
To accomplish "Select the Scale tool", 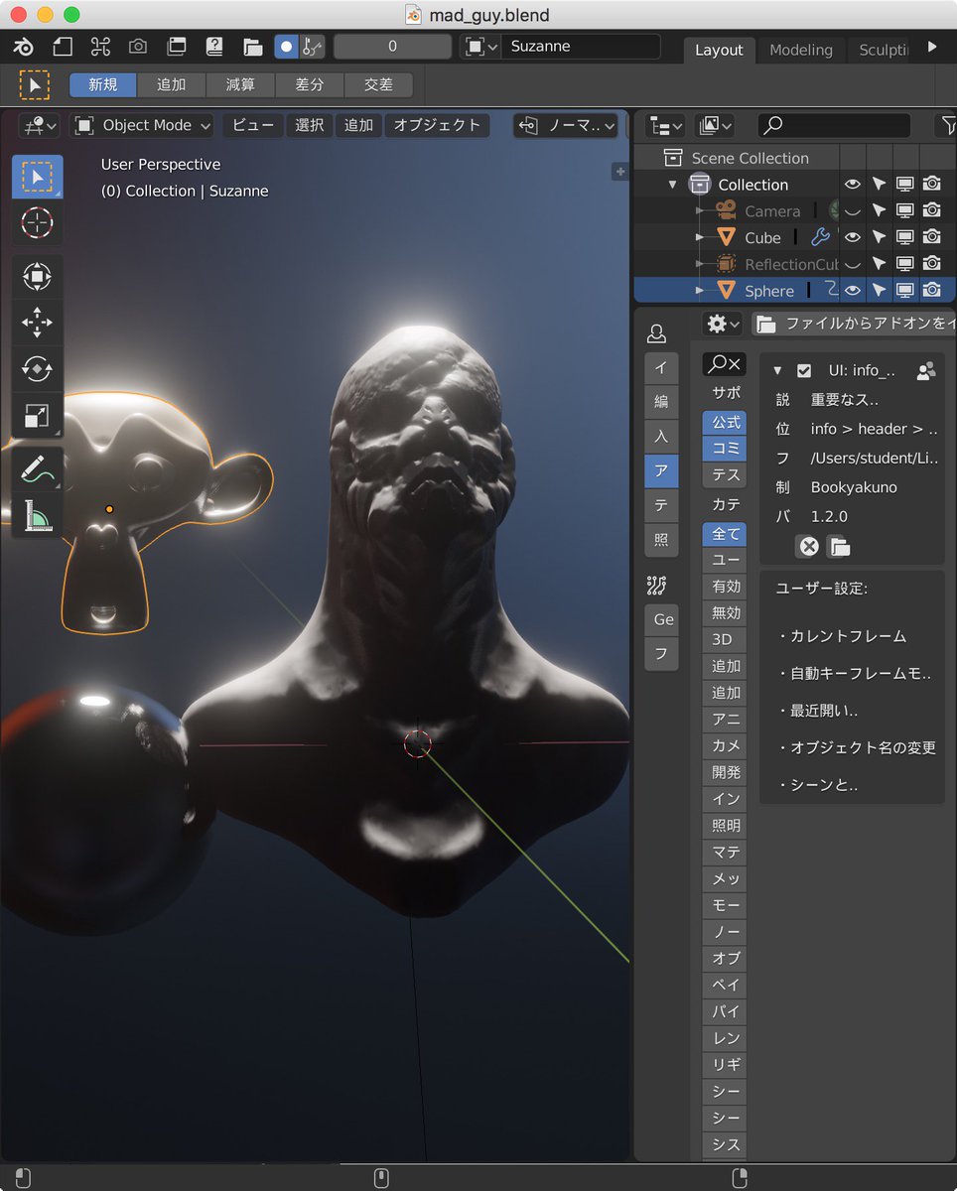I will tap(37, 416).
